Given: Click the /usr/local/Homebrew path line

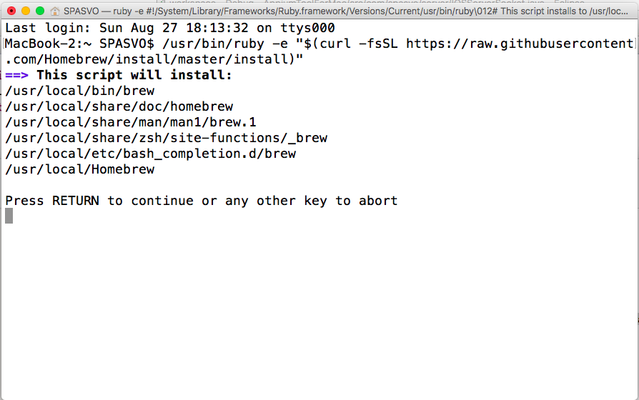Looking at the screenshot, I should [x=80, y=169].
